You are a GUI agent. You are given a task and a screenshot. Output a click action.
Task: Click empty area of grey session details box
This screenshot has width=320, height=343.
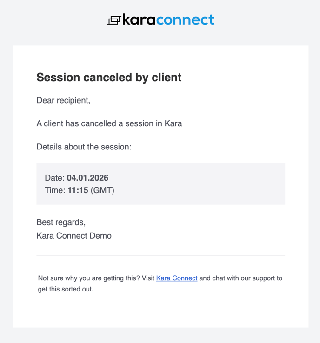[x=209, y=184]
